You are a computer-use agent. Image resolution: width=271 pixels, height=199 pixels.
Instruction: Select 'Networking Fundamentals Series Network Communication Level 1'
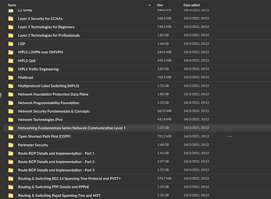pos(72,128)
